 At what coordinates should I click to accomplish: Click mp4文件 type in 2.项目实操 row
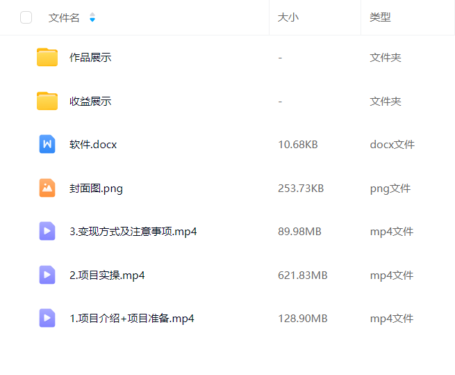tap(392, 276)
